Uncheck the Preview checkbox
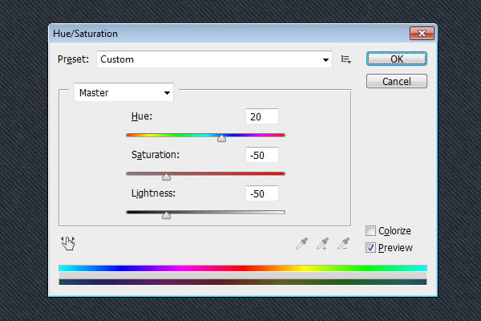481x321 pixels. click(x=370, y=247)
